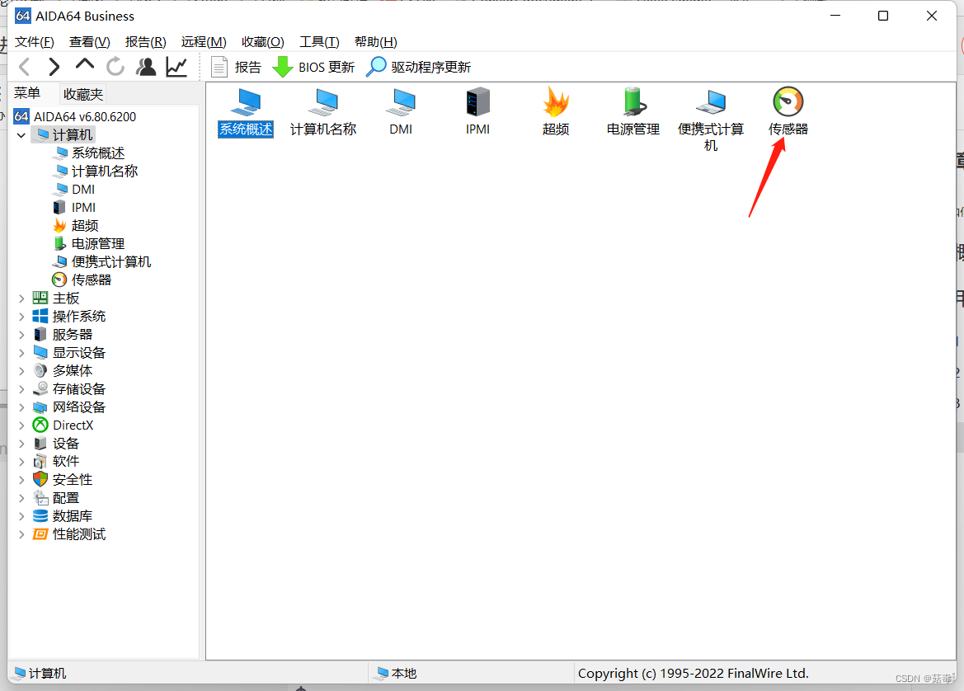Viewport: 964px width, 691px height.
Task: Select the 数据库 tree label
Action: 72,516
